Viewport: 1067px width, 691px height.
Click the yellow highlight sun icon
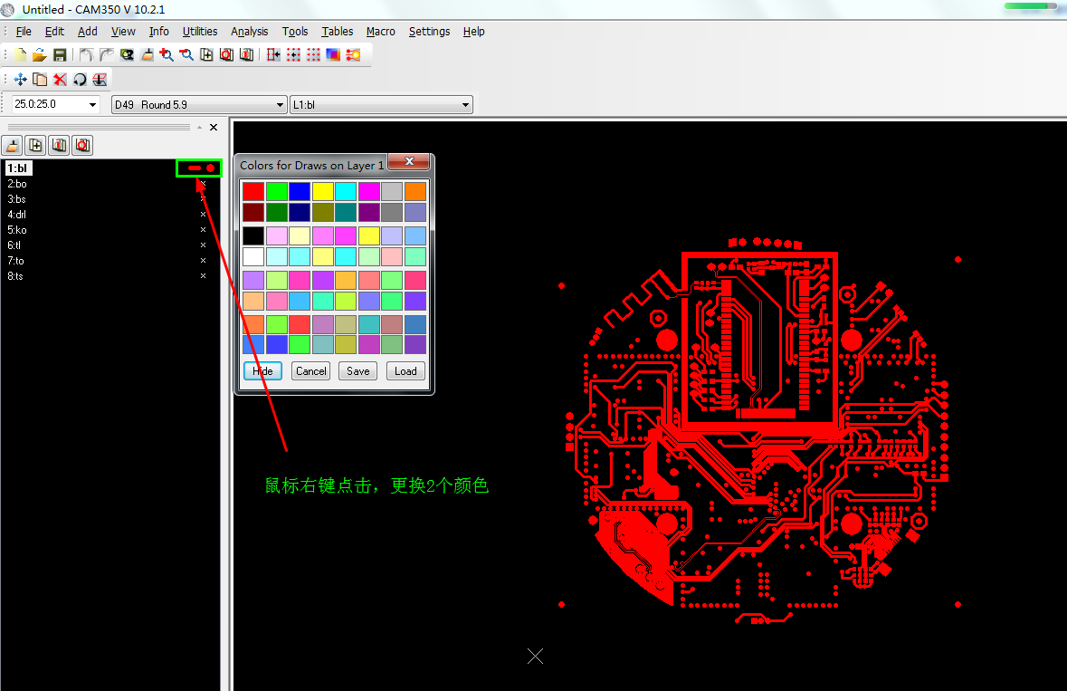[353, 55]
